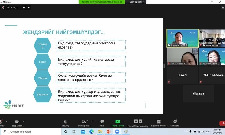Click the Pause/Stop Recording toolbar control
Image resolution: width=225 pixels, height=135 pixels.
138,121
